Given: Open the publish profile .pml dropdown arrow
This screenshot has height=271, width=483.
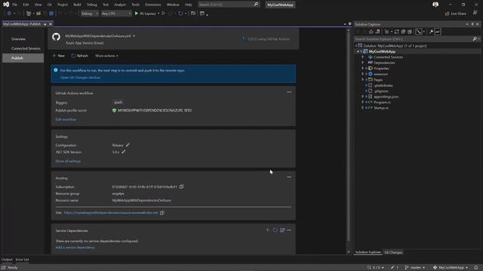Looking at the screenshot, I should click(x=134, y=36).
